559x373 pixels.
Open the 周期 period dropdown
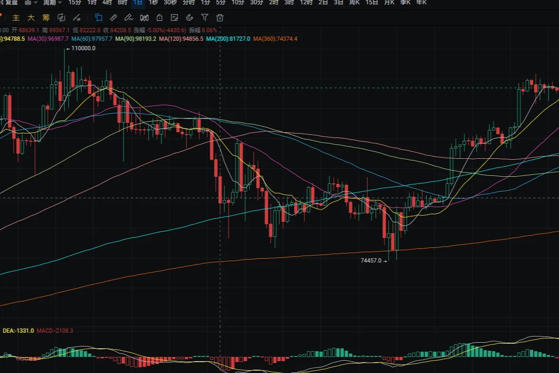[x=53, y=2]
